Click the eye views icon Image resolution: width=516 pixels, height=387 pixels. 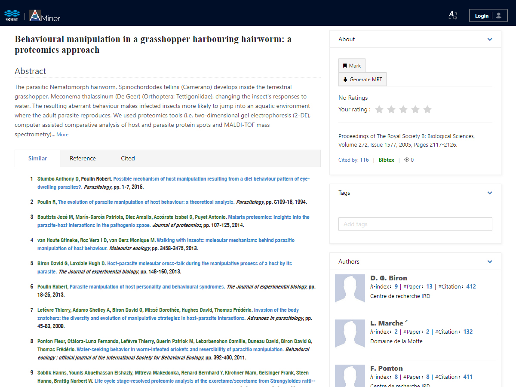tap(406, 160)
